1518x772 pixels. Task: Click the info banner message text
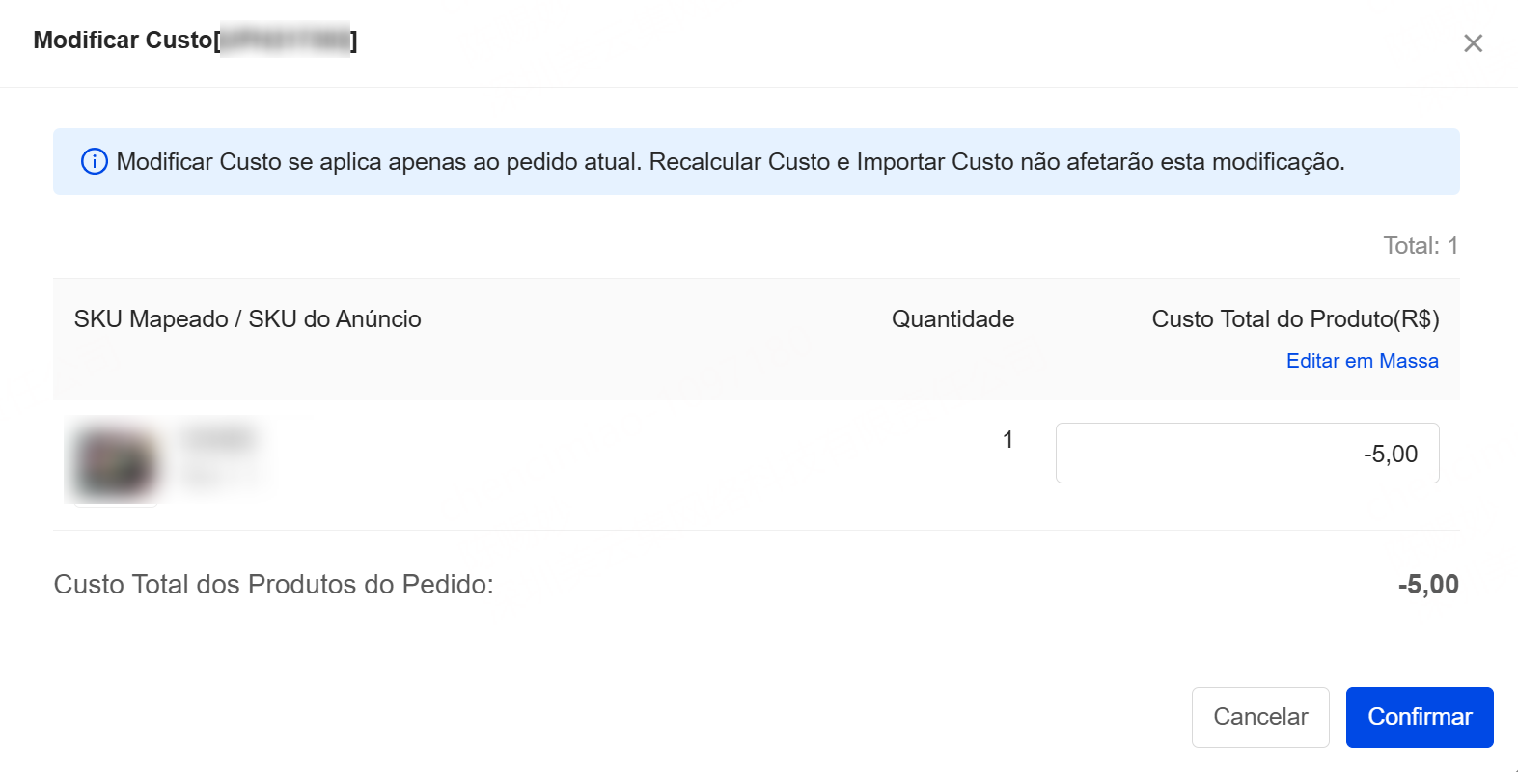tap(730, 162)
